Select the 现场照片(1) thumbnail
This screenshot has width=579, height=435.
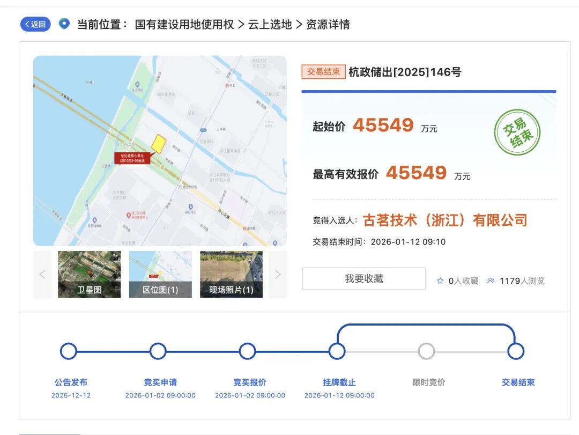click(231, 275)
